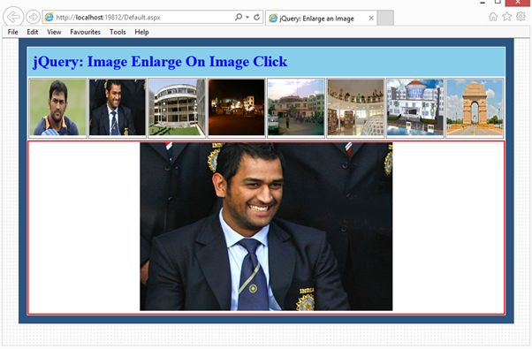The width and height of the screenshot is (532, 349).
Task: Open the Tools gear icon
Action: 521,16
